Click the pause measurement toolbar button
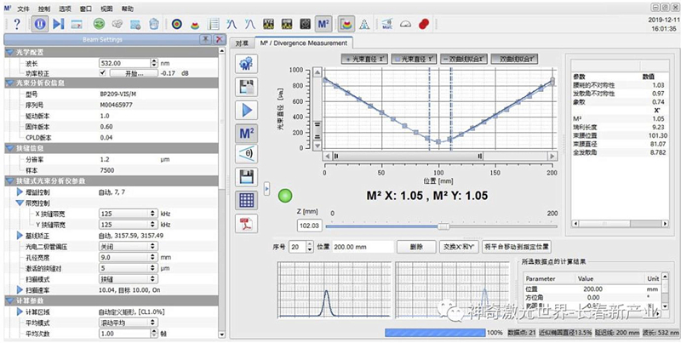Image resolution: width=681 pixels, height=343 pixels. tap(39, 24)
